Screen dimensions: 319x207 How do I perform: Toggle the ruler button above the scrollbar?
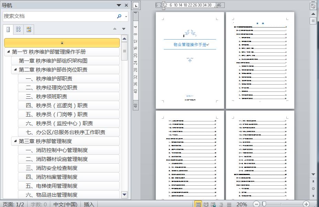[x=313, y=6]
